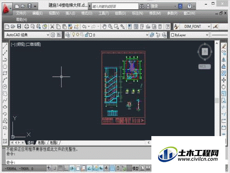Select the Arc tool in the draw toolbar
The image size is (230, 173).
point(5,80)
